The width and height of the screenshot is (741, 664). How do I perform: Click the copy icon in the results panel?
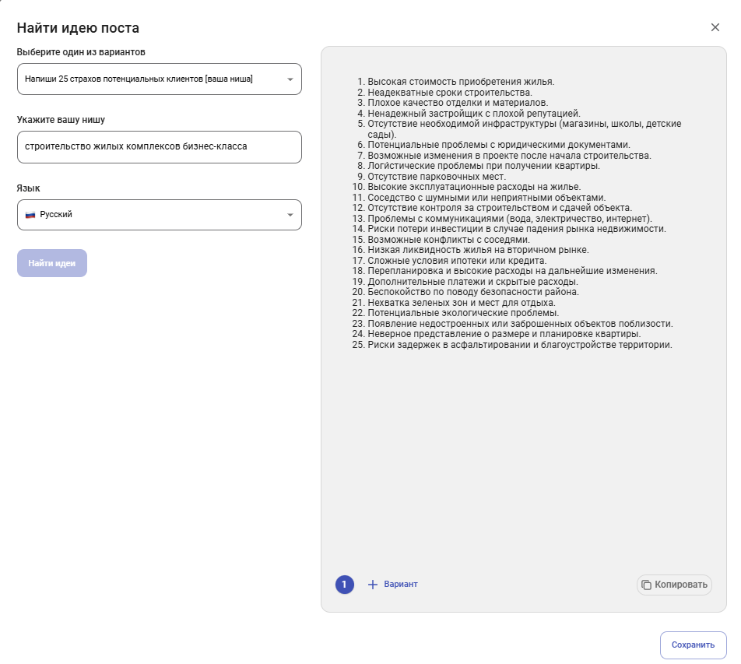tap(646, 585)
